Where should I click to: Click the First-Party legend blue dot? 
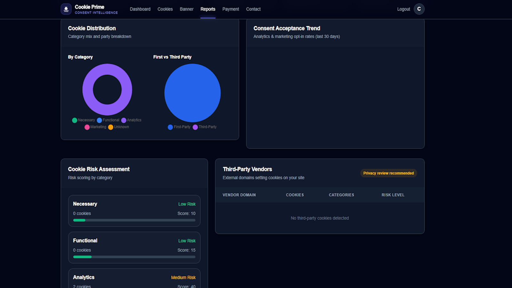pyautogui.click(x=170, y=127)
